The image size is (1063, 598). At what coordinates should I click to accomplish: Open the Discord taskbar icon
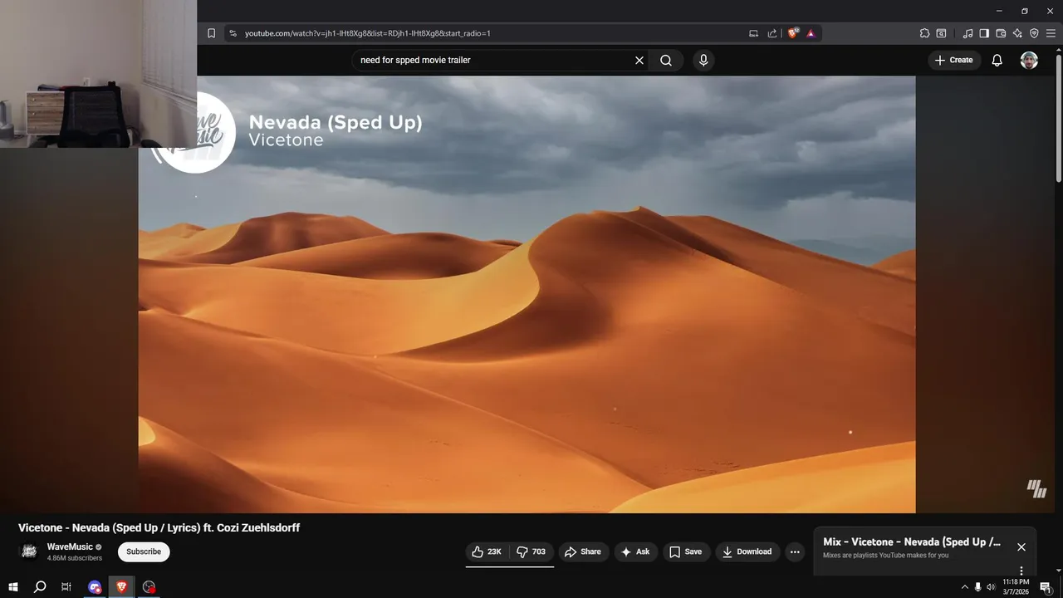[95, 587]
